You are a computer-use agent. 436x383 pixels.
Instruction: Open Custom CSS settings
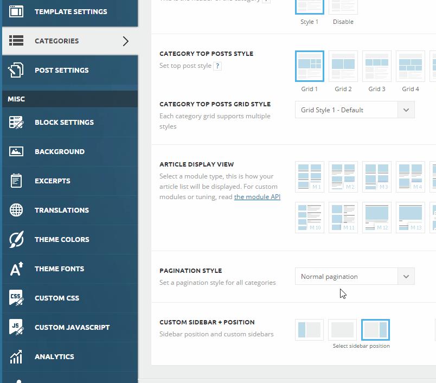pos(70,298)
